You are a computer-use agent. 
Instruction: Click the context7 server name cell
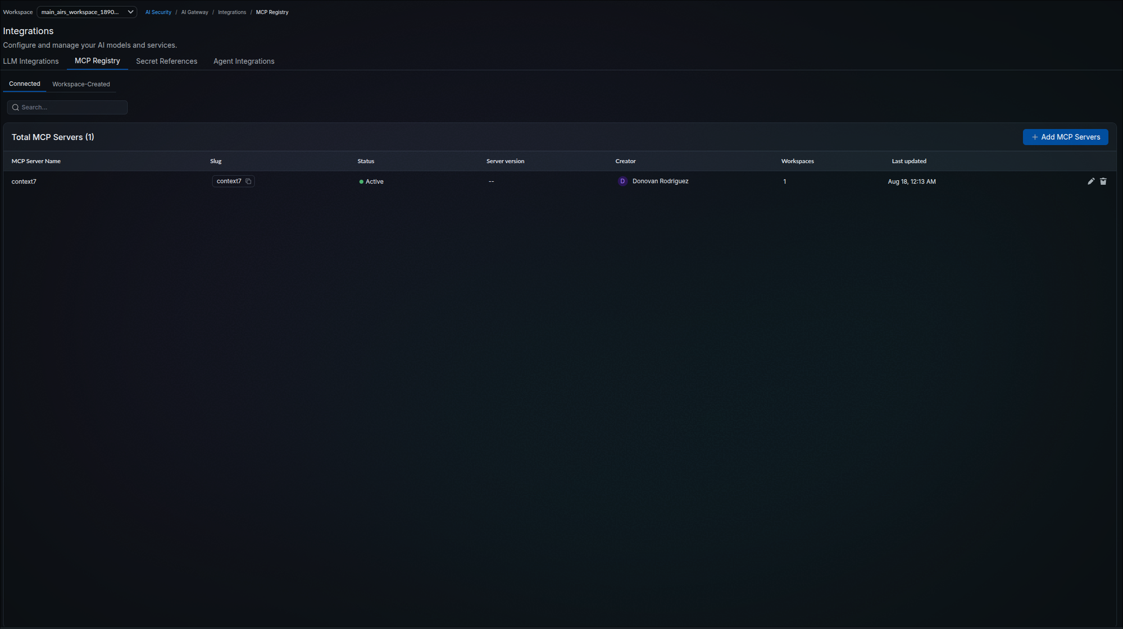tap(24, 182)
